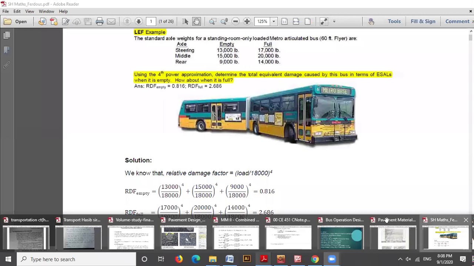Zoom in with the plus button

point(247,21)
